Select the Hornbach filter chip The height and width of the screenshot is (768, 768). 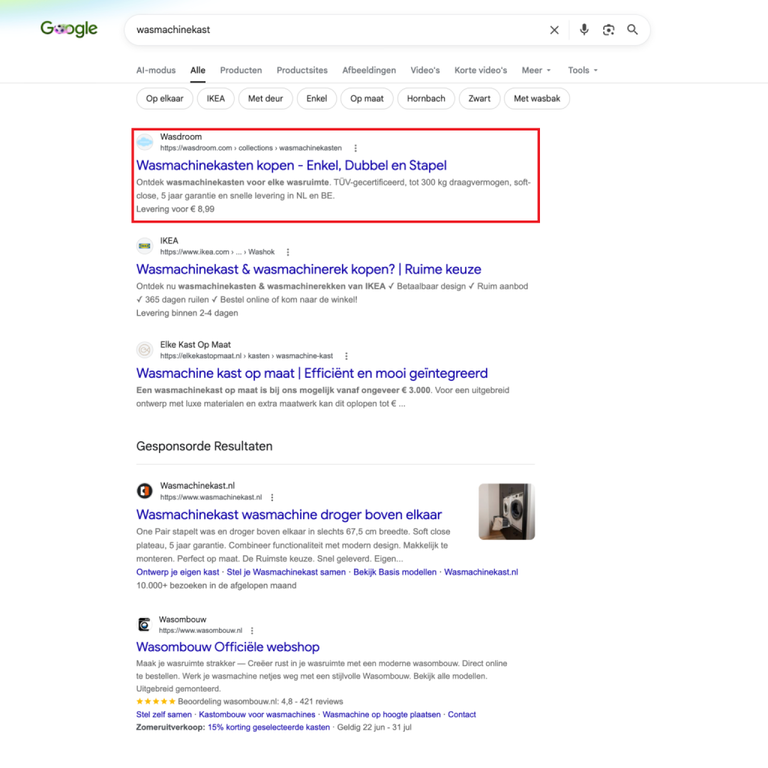click(x=426, y=98)
